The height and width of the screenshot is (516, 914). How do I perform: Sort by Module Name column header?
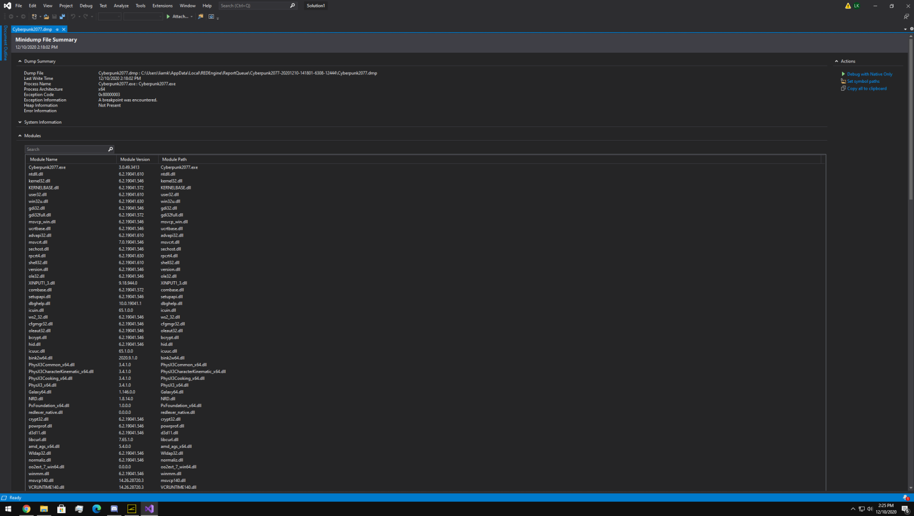point(71,159)
